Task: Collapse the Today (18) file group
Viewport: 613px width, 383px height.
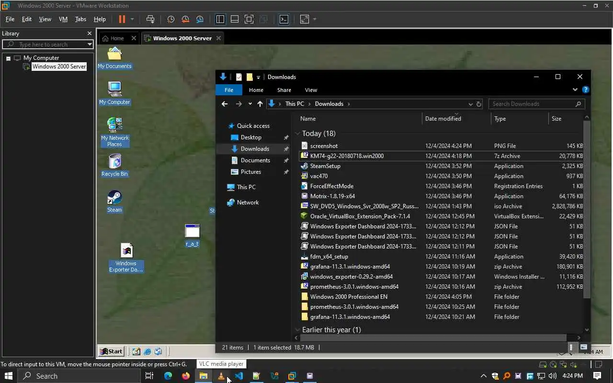Action: coord(297,134)
